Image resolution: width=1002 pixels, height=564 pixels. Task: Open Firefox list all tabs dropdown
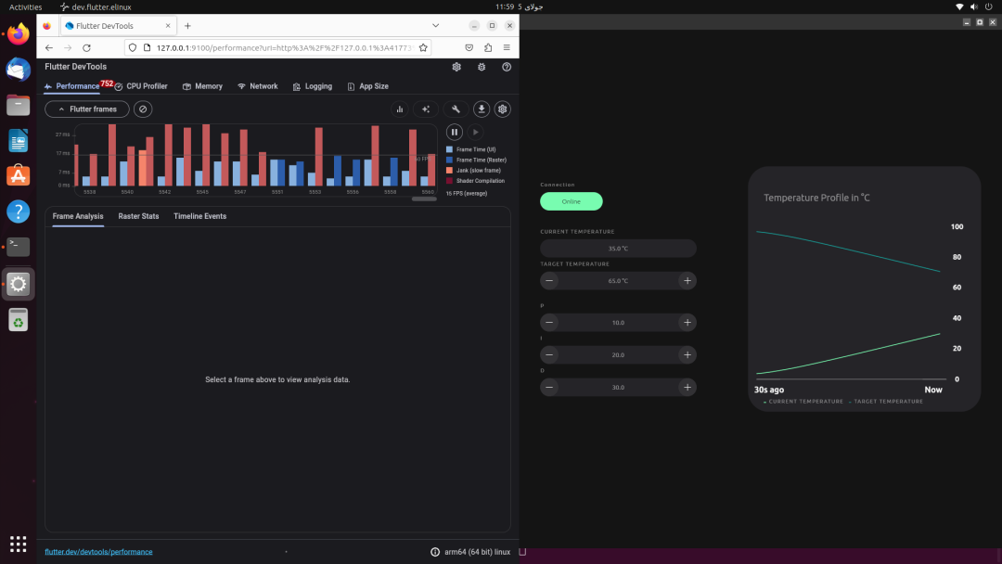click(x=436, y=26)
